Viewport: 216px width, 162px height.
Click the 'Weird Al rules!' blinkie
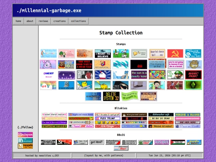point(161,126)
